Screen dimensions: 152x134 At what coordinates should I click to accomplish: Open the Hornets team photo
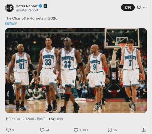tap(76, 71)
